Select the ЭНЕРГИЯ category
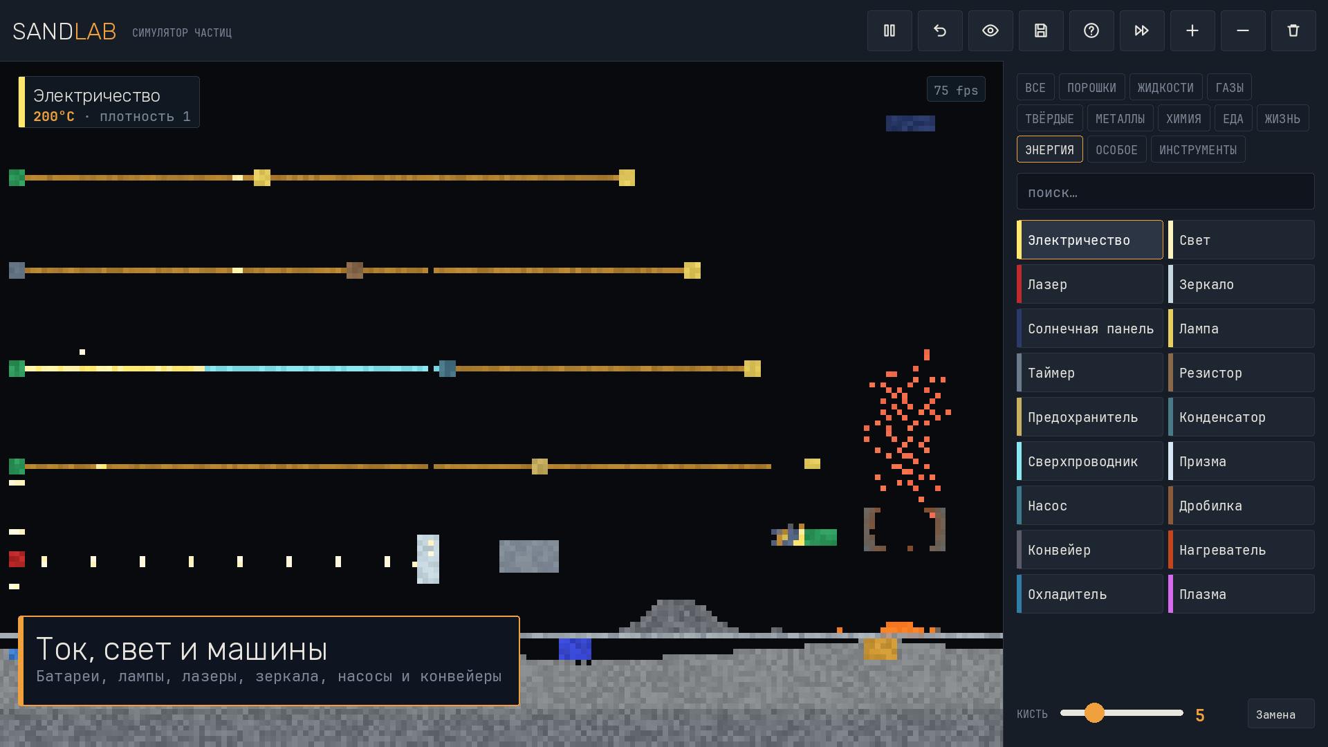The width and height of the screenshot is (1328, 747). point(1049,149)
